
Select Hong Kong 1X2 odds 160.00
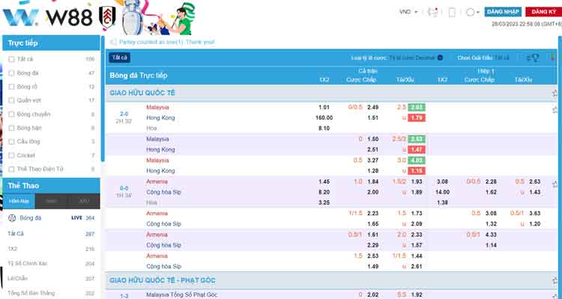(324, 117)
